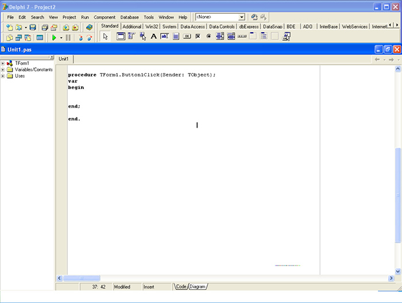Click the Open file folder icon
This screenshot has height=303, width=402.
[x=18, y=27]
